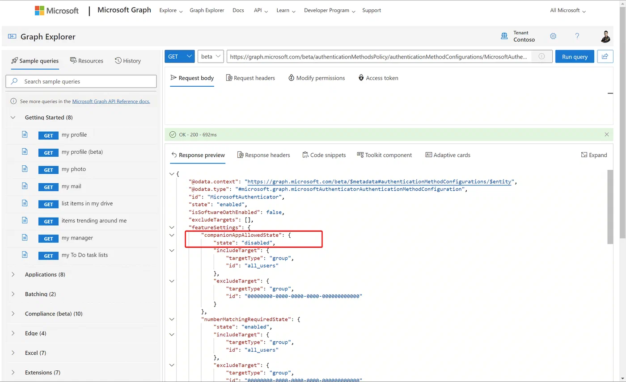Collapse the Getting Started (8) section

pyautogui.click(x=13, y=118)
